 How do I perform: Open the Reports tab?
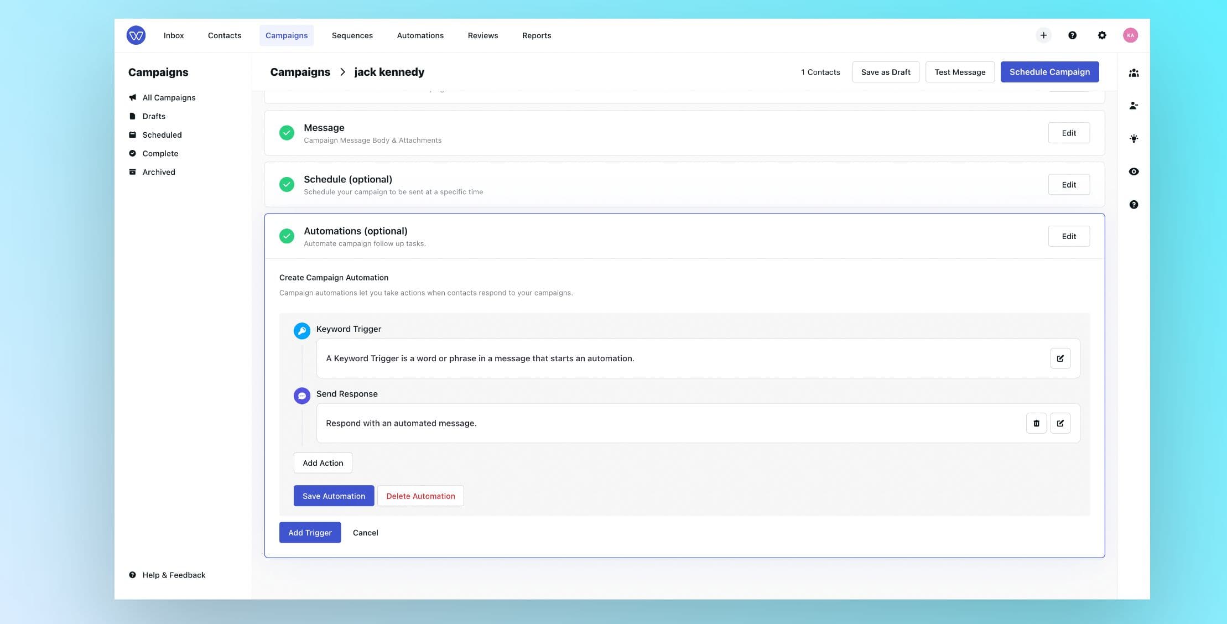pos(536,35)
